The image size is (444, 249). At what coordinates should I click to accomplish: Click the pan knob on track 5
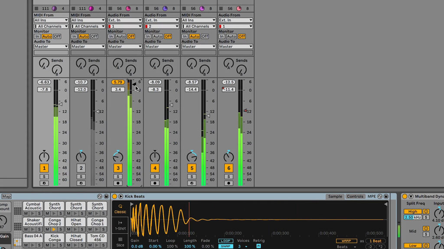point(192,156)
